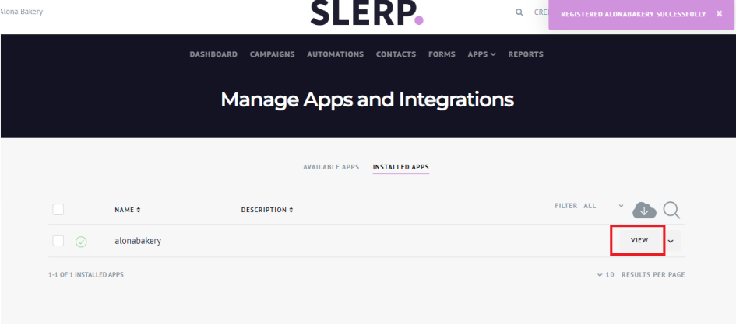This screenshot has height=324, width=736.
Task: Close the registration success notification
Action: [719, 14]
